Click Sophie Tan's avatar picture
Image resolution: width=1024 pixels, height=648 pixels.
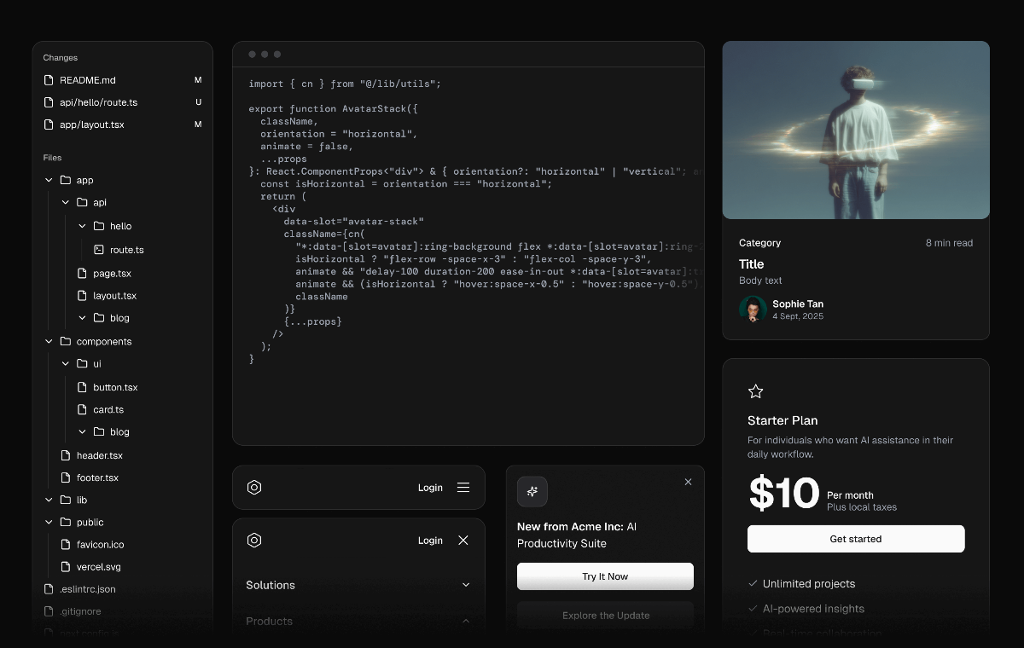coord(753,310)
